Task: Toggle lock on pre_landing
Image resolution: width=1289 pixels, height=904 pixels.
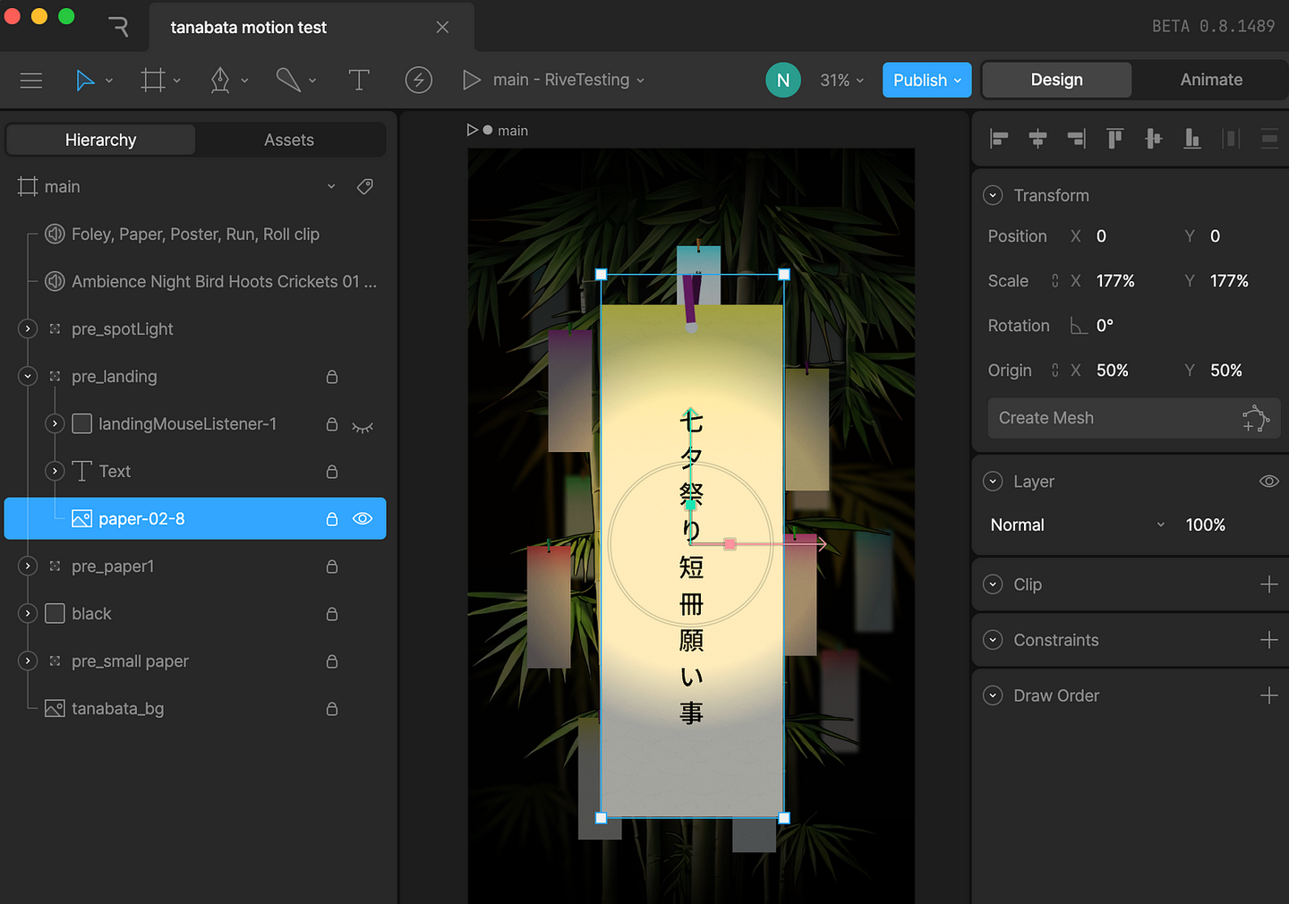Action: [332, 377]
